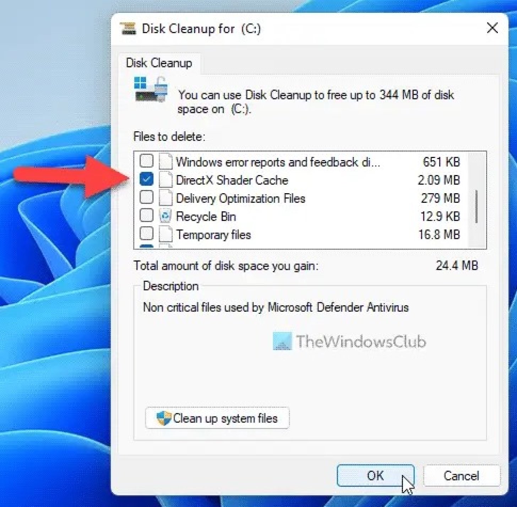The height and width of the screenshot is (507, 517).
Task: Uncheck the DirectX Shader Cache checkbox
Action: click(x=146, y=179)
